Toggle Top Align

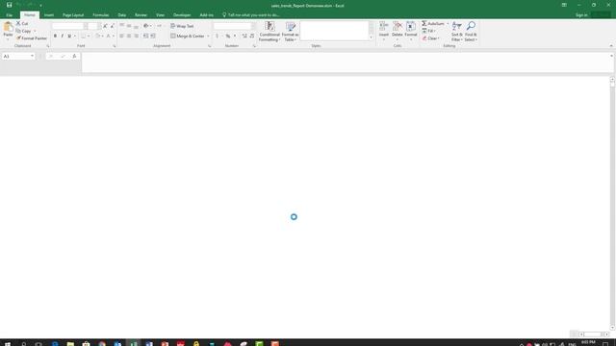pos(122,26)
